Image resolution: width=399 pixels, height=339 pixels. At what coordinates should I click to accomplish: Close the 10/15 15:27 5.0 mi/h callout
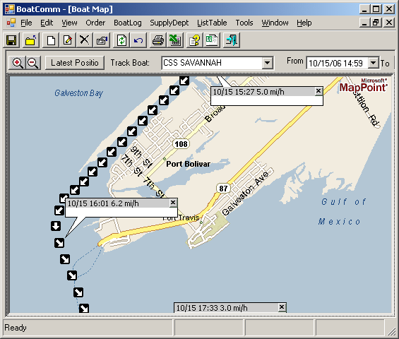318,91
